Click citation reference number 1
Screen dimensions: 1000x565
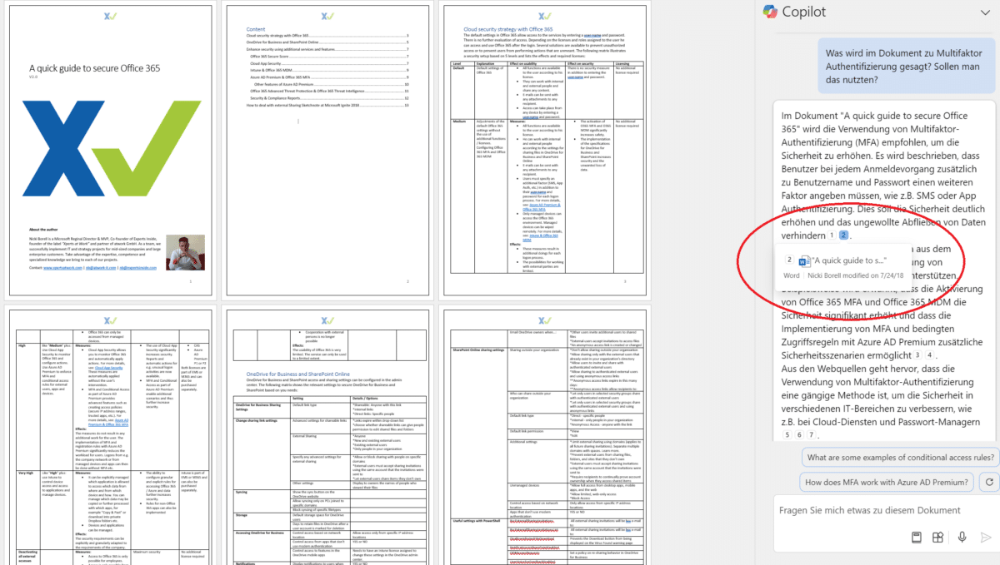pyautogui.click(x=831, y=235)
